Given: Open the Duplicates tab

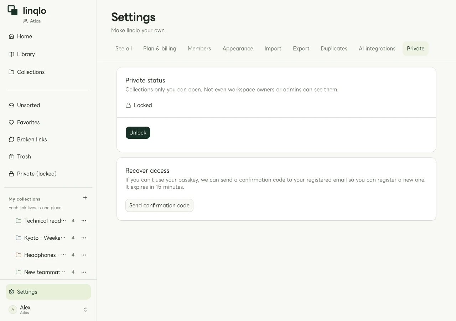Looking at the screenshot, I should click(x=334, y=49).
